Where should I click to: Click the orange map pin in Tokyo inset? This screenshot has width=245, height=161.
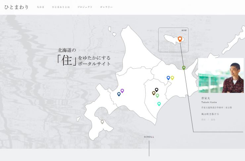click(x=180, y=39)
